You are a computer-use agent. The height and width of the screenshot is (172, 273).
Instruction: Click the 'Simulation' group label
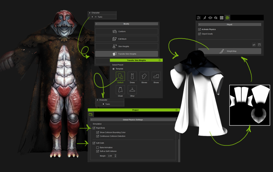pos(97,124)
